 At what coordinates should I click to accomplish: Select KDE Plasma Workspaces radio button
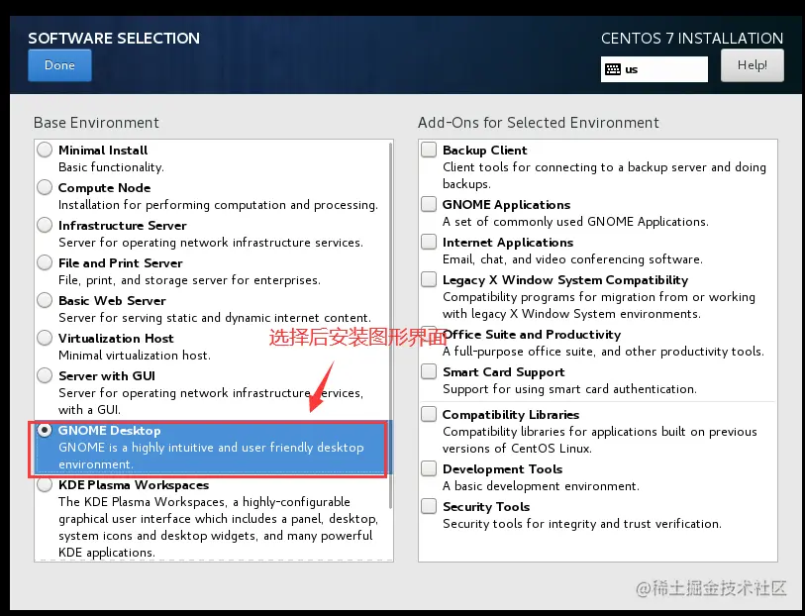(x=45, y=484)
